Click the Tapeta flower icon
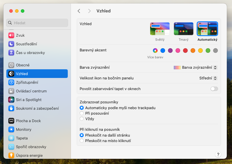The height and width of the screenshot is (164, 232). (11, 138)
